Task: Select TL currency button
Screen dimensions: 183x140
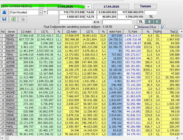Action: (141, 21)
